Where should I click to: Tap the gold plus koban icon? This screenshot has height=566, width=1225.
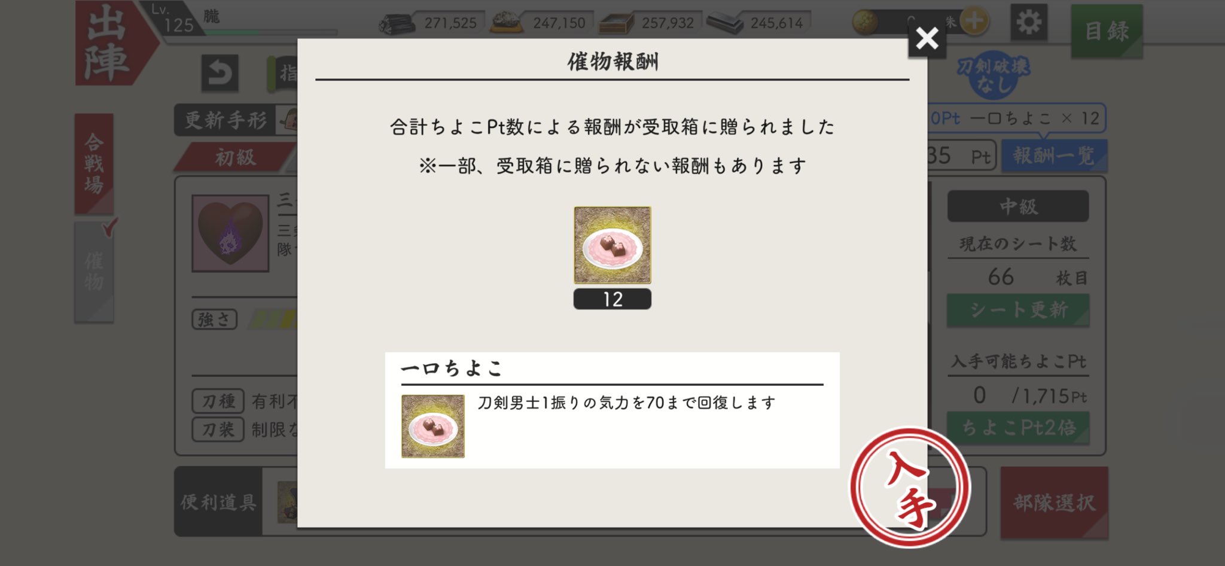pos(974,22)
